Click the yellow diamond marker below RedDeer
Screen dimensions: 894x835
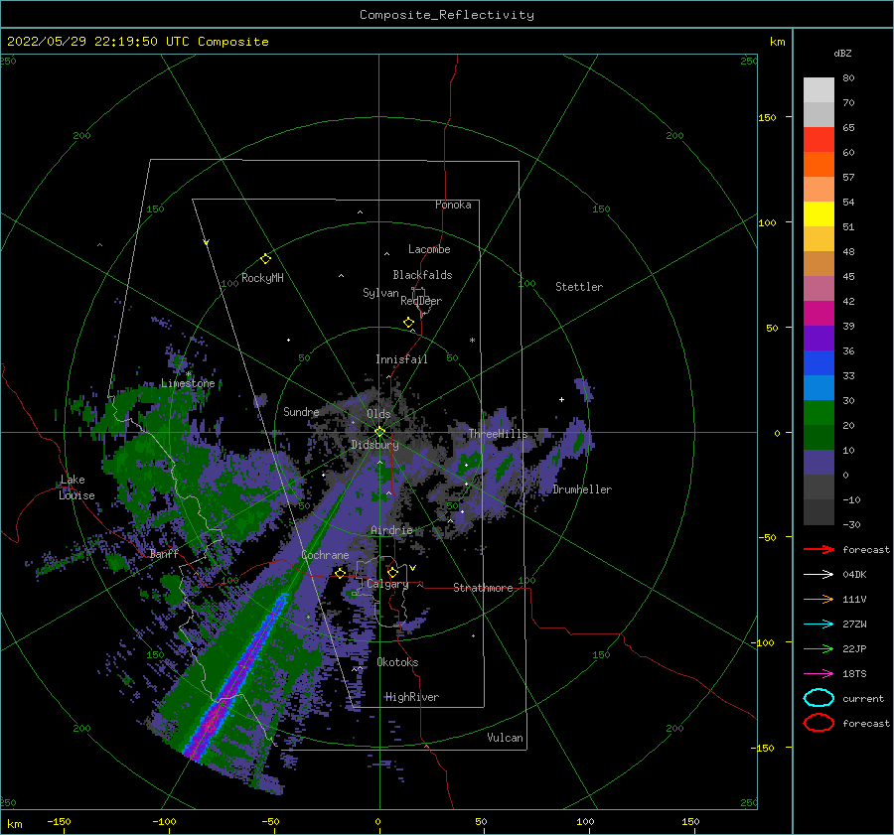408,323
